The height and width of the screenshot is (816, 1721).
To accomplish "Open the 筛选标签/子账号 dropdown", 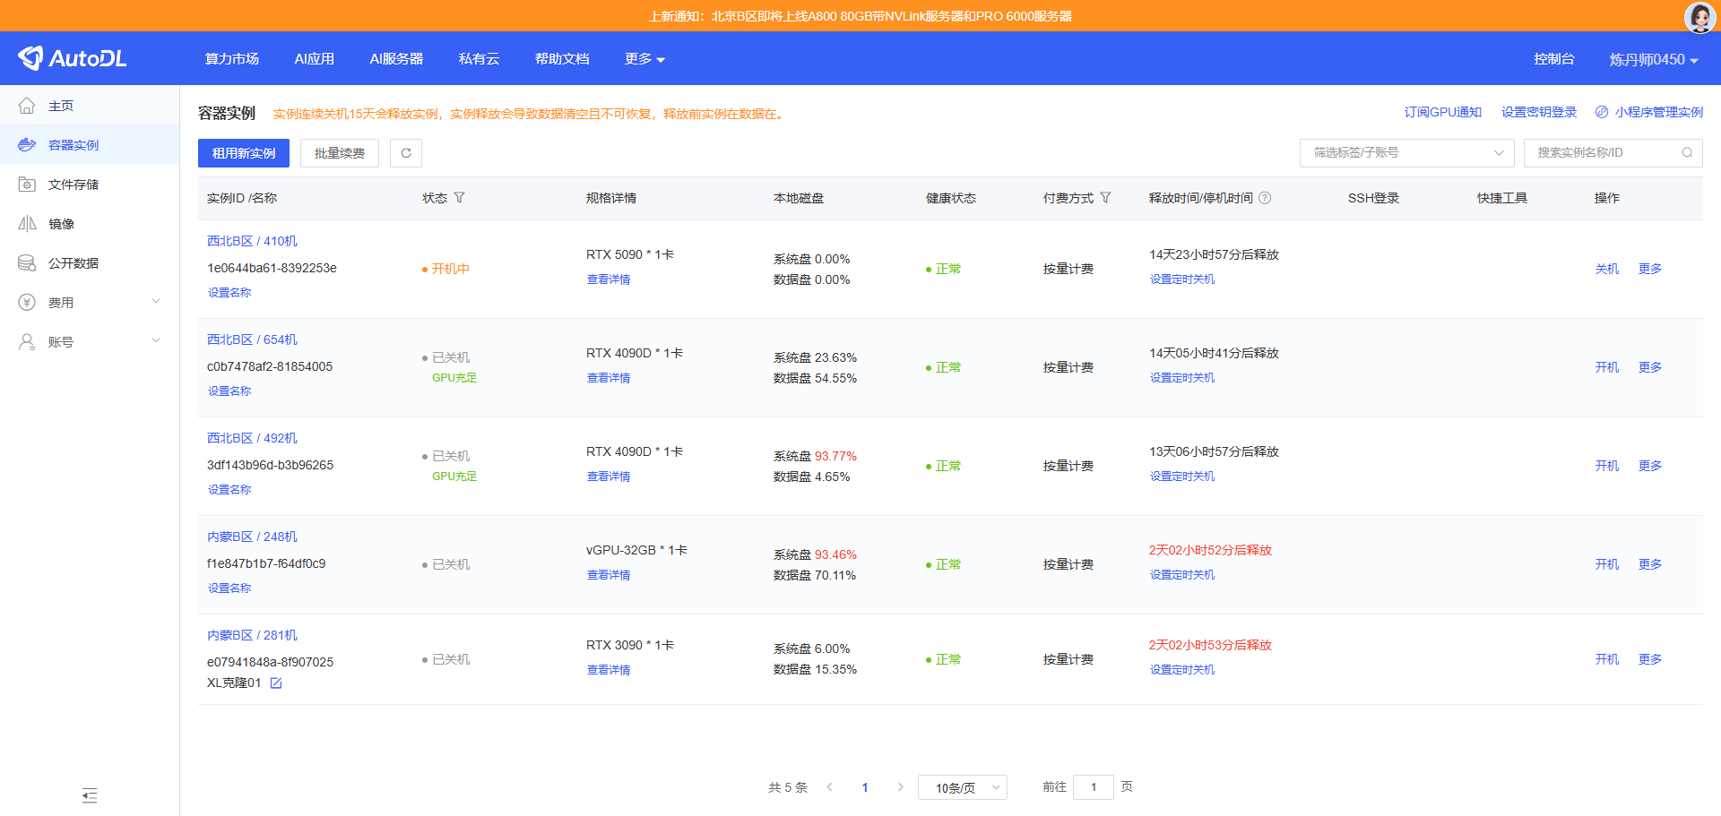I will [x=1406, y=153].
